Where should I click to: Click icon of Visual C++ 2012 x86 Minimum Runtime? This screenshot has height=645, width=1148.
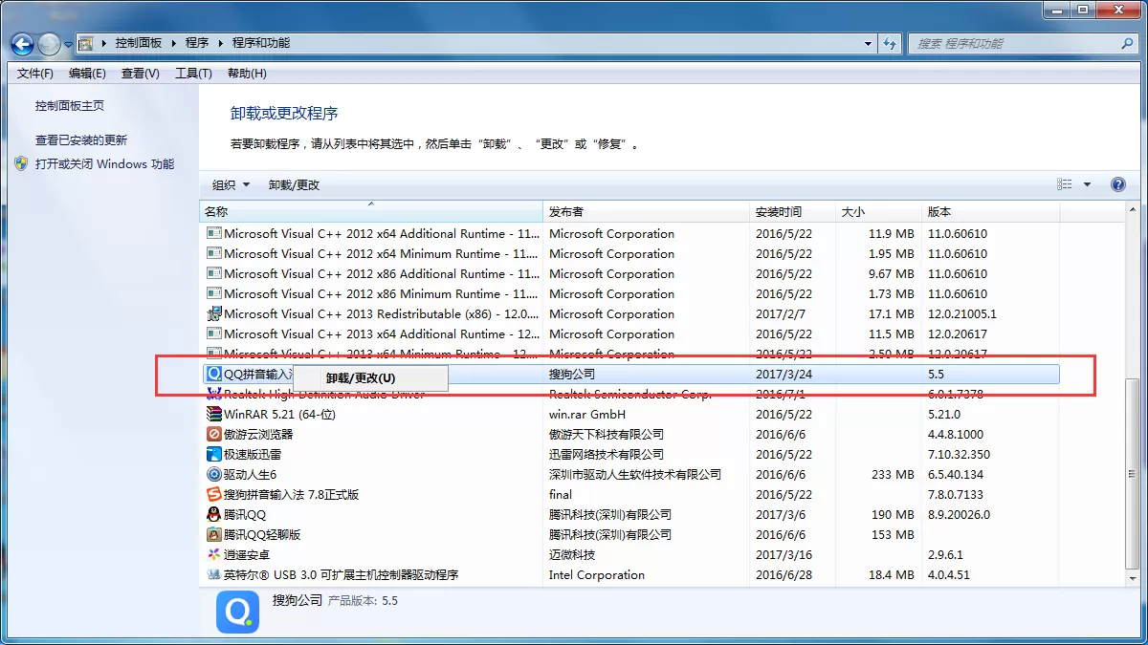click(x=214, y=294)
